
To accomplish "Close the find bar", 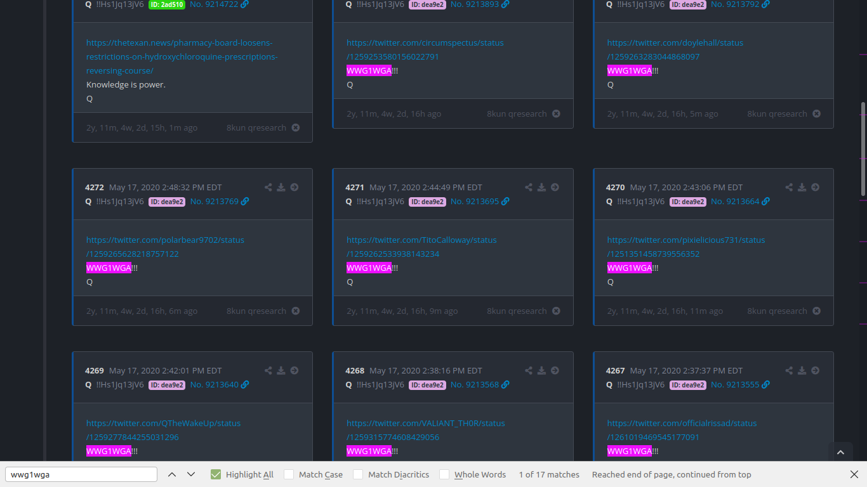I will pos(854,474).
